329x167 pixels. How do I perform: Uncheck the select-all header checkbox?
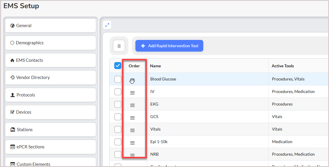pos(118,66)
